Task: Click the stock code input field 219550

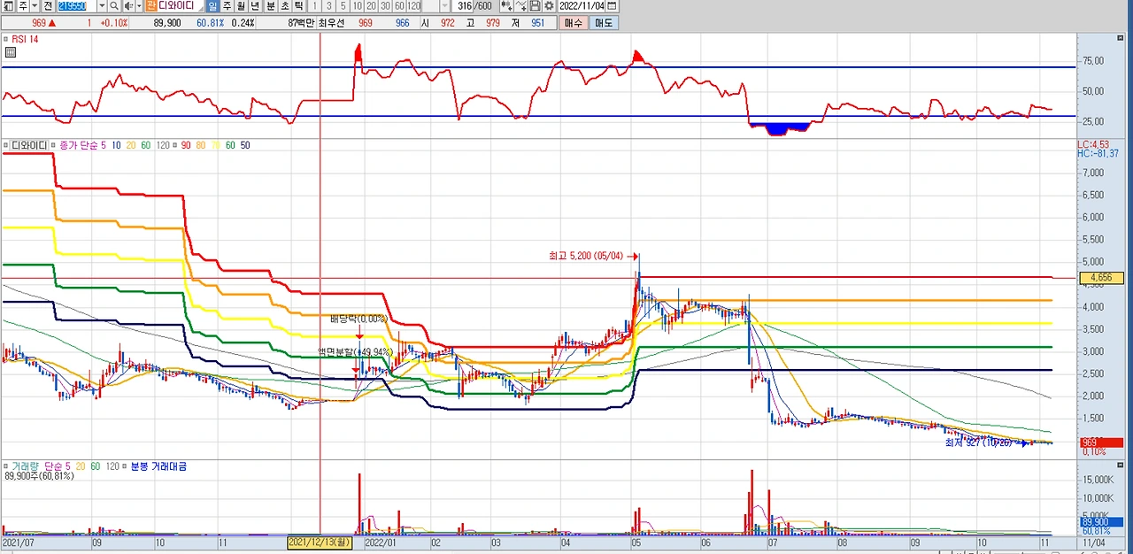Action: (76, 6)
